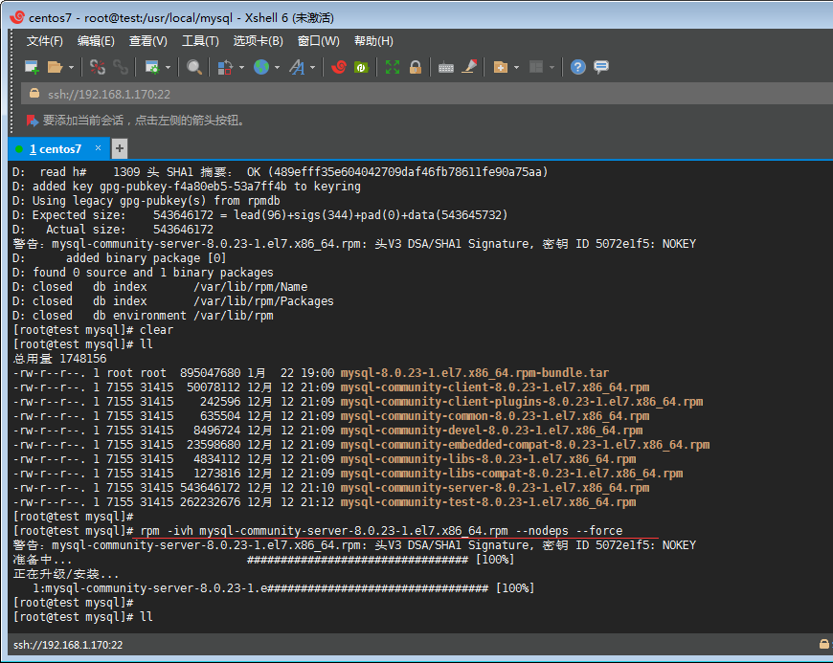Screen dimensions: 833x663
Task: Click the Disconnect session icon
Action: pyautogui.click(x=97, y=67)
